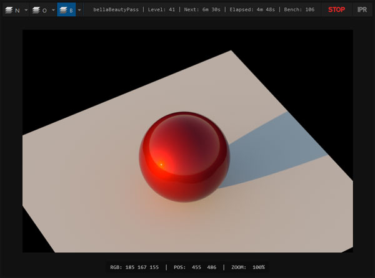Open the dropdown arrow beside N

point(26,10)
